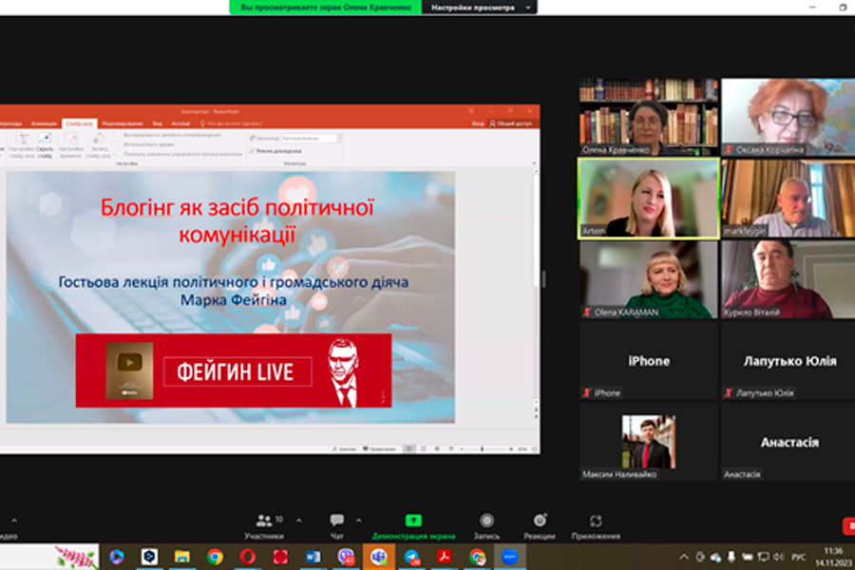Select the Анастасія participant tile
Viewport: 855px width, 570px height.
click(788, 442)
